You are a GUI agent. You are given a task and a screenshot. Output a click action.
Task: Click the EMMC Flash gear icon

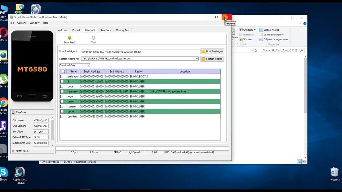[13, 151]
